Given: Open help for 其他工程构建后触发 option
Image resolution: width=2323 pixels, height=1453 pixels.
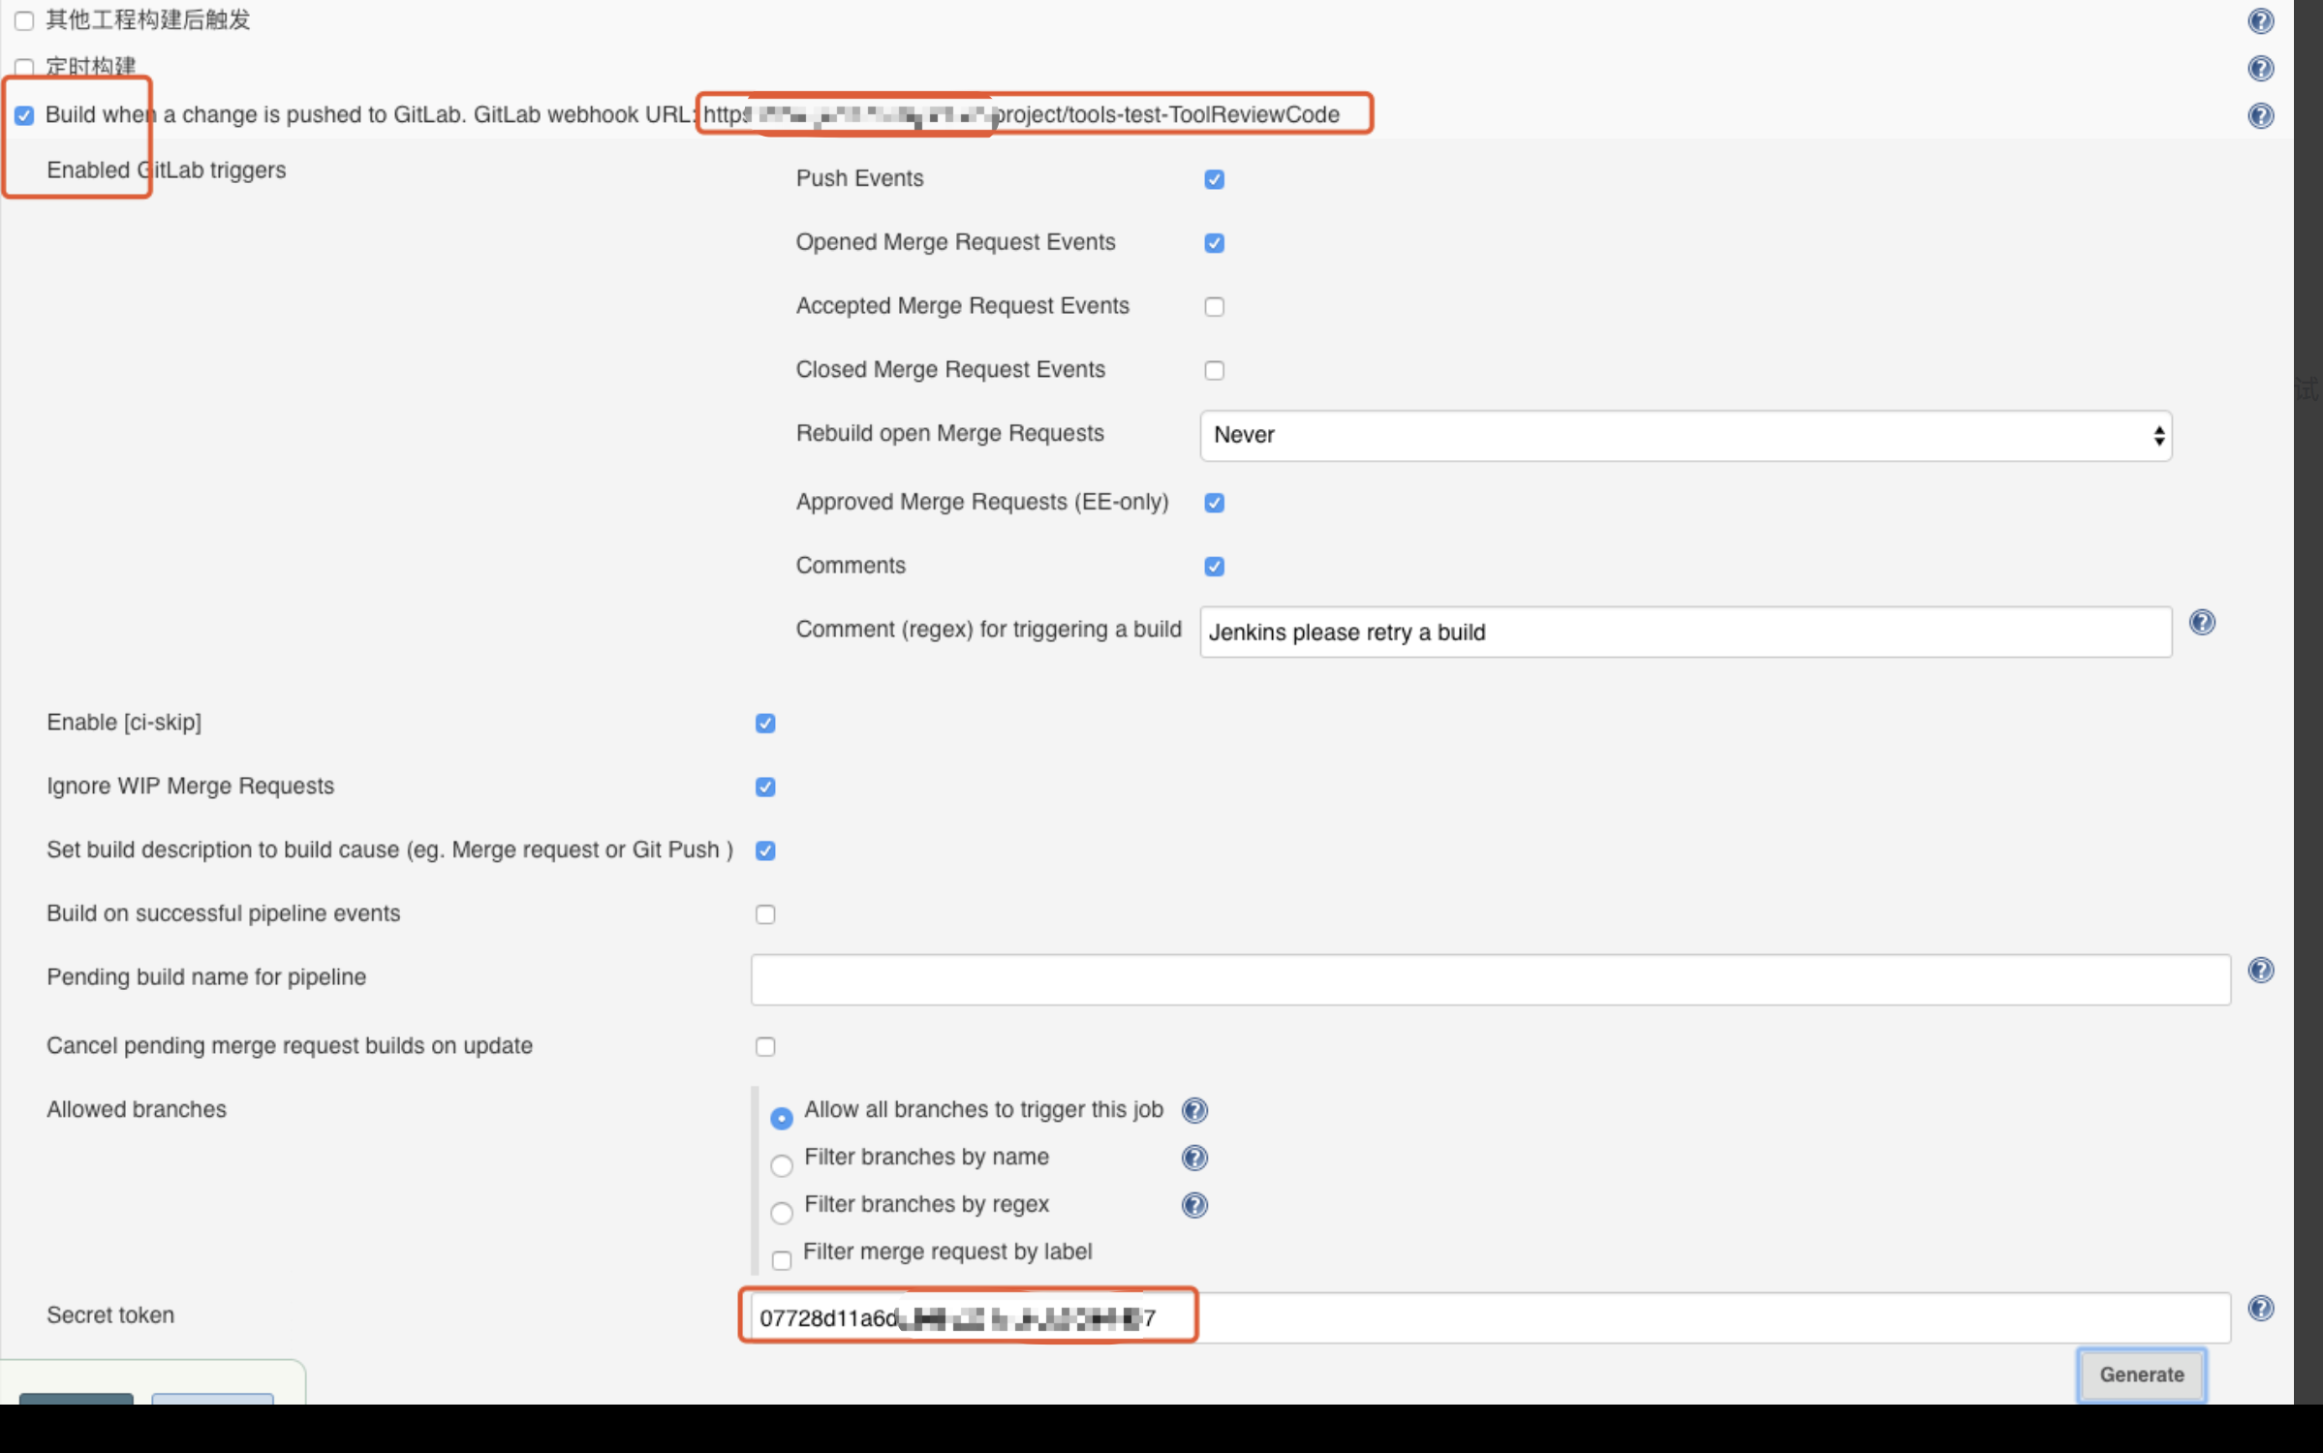Looking at the screenshot, I should [2260, 21].
